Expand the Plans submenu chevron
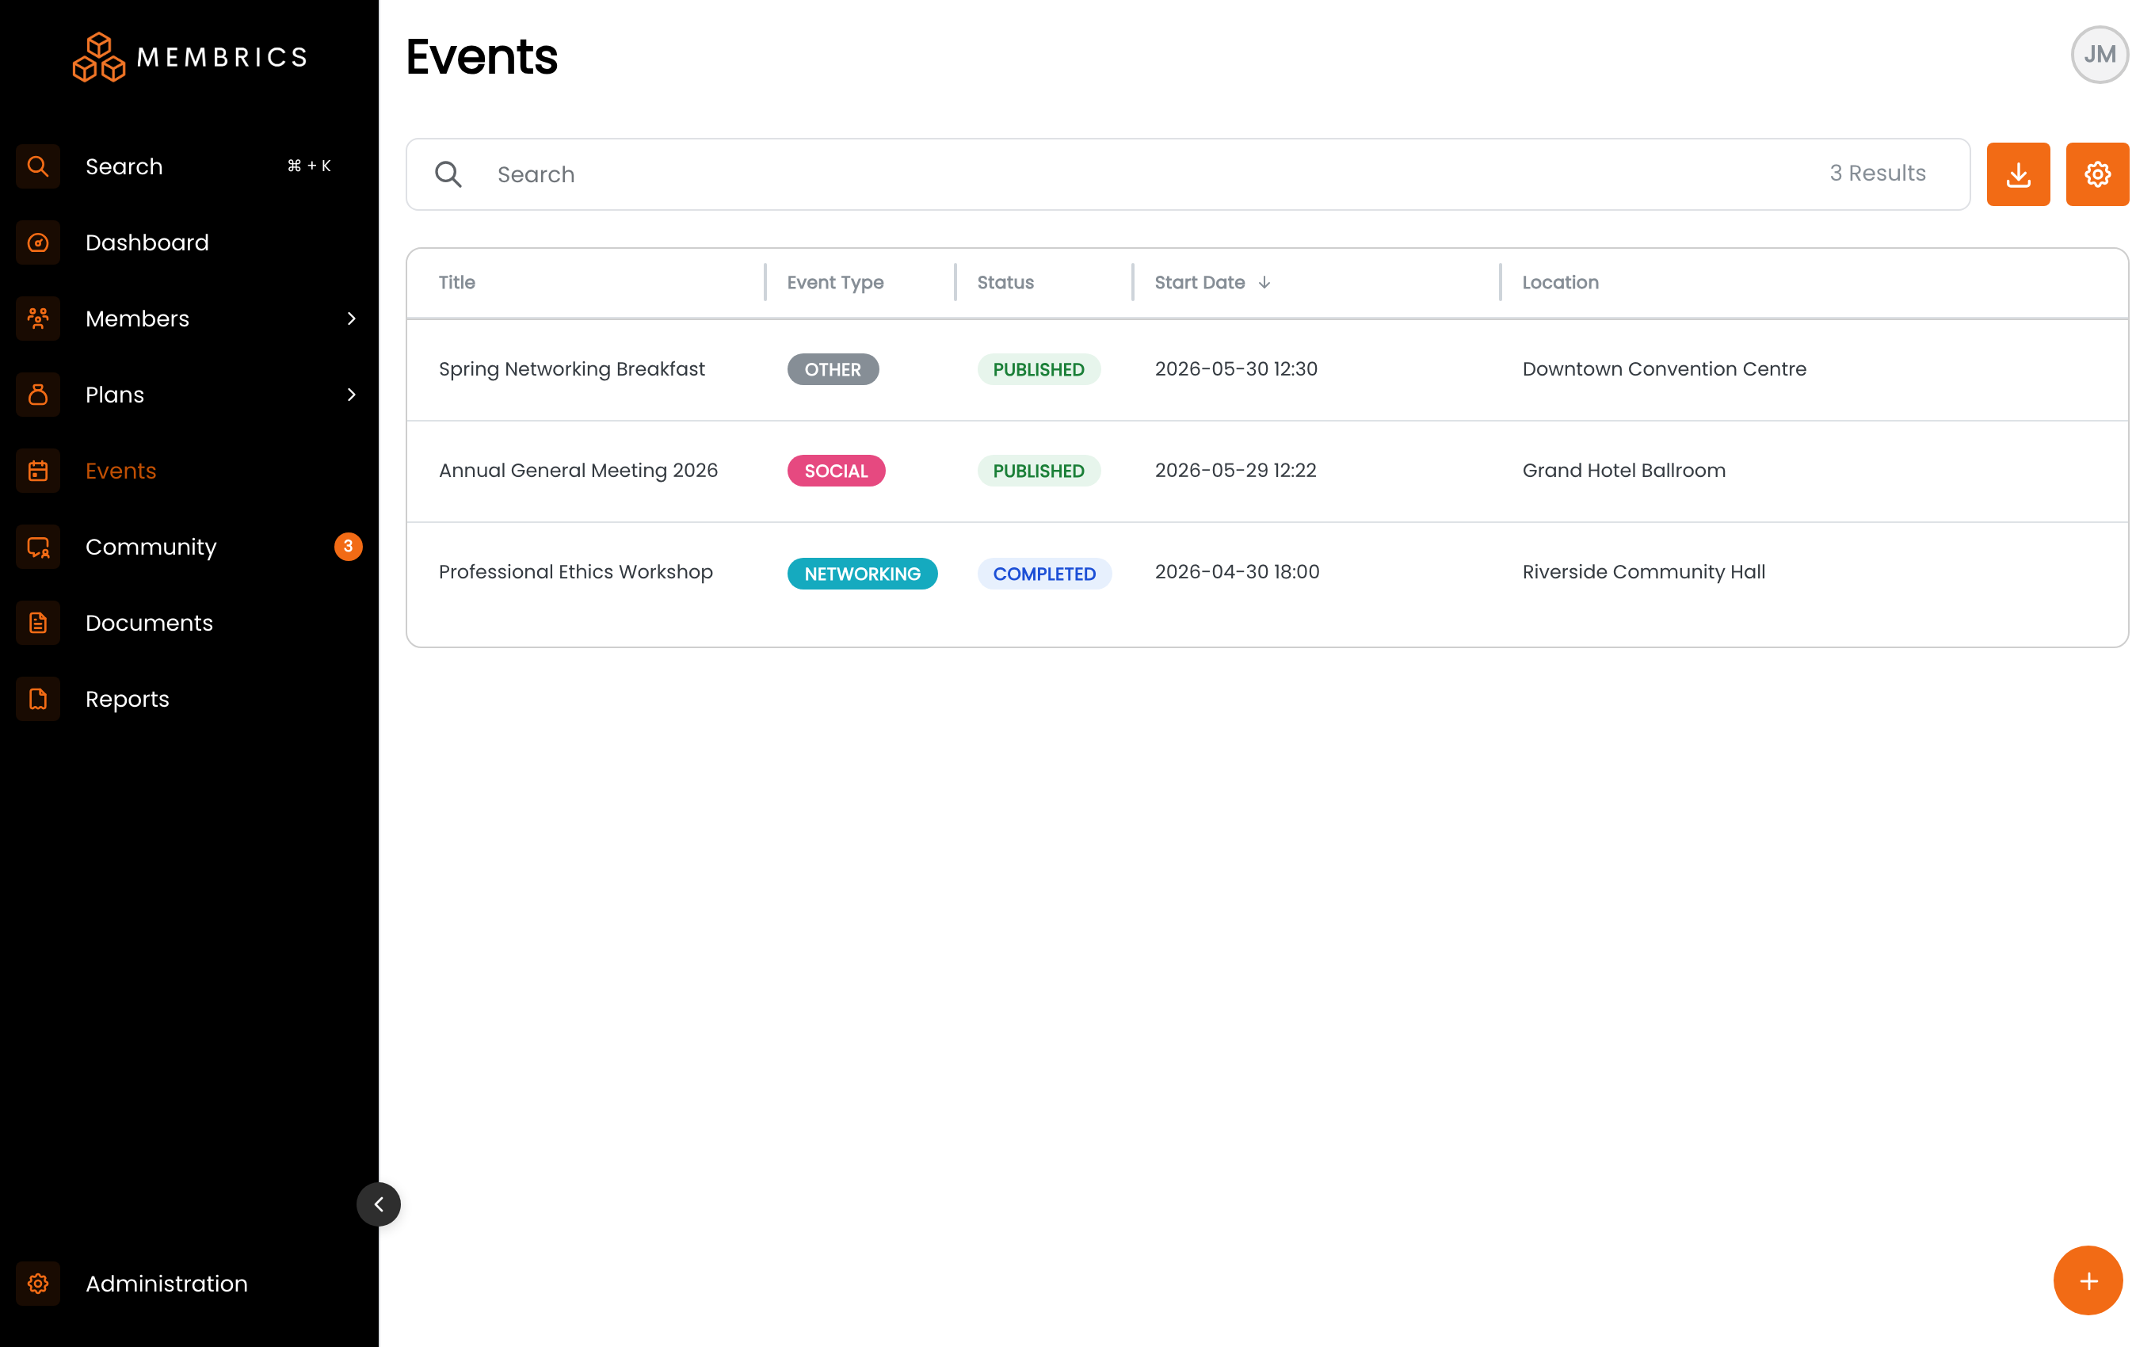Viewport: 2155px width, 1347px height. click(x=352, y=395)
